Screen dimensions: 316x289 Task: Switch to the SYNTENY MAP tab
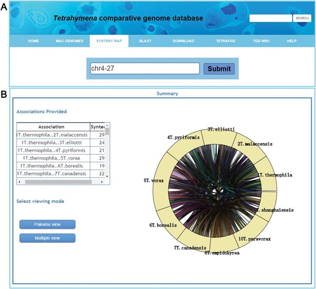coord(109,41)
